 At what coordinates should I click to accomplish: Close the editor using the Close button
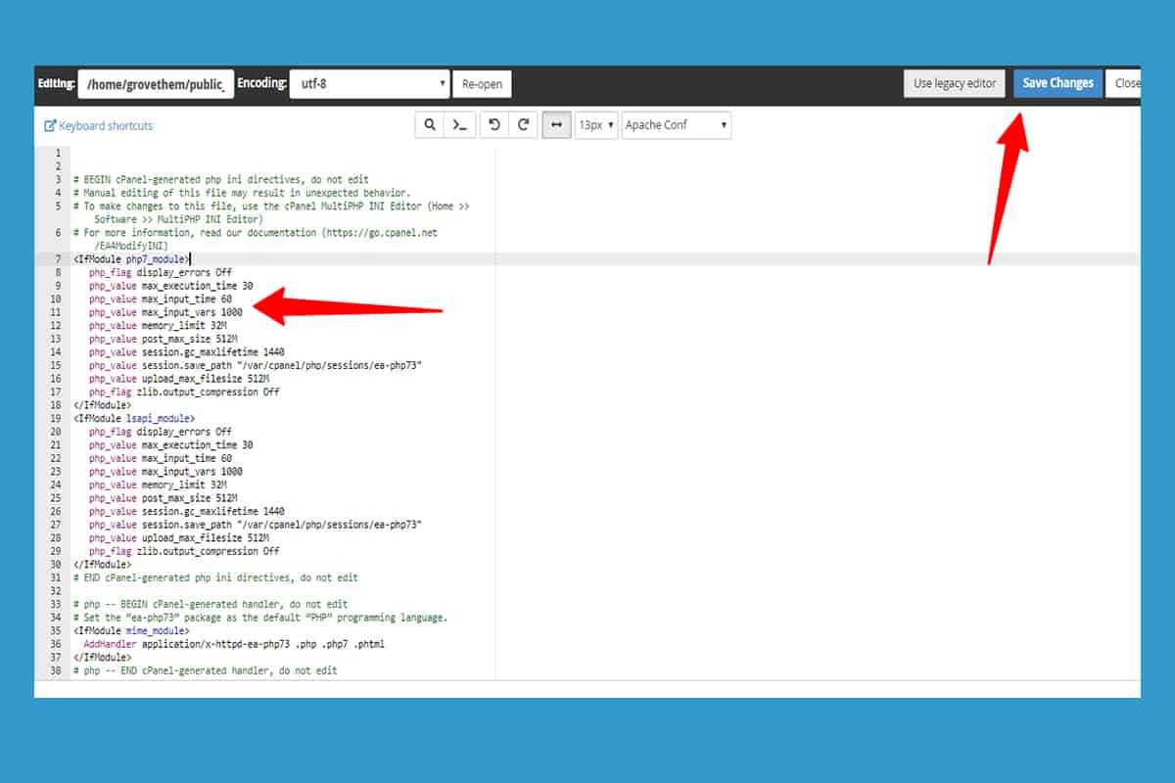click(x=1126, y=84)
